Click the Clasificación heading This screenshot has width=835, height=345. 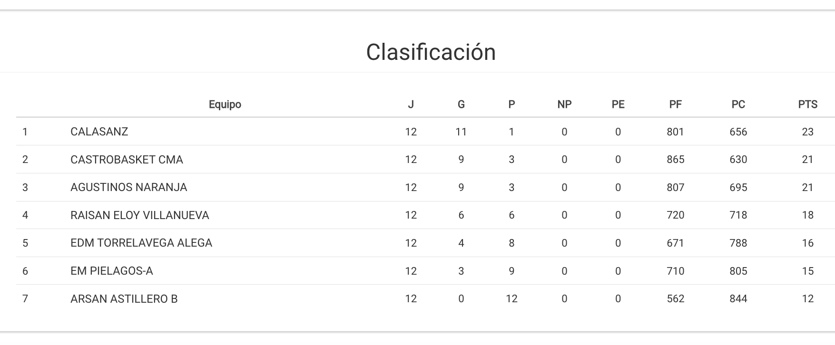click(431, 52)
